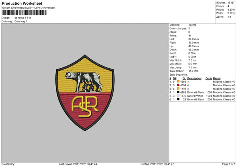Image resolution: width=237 pixels, height=167 pixels.
Task: Click the Down value 48.3 mm
Action: tap(194, 50)
